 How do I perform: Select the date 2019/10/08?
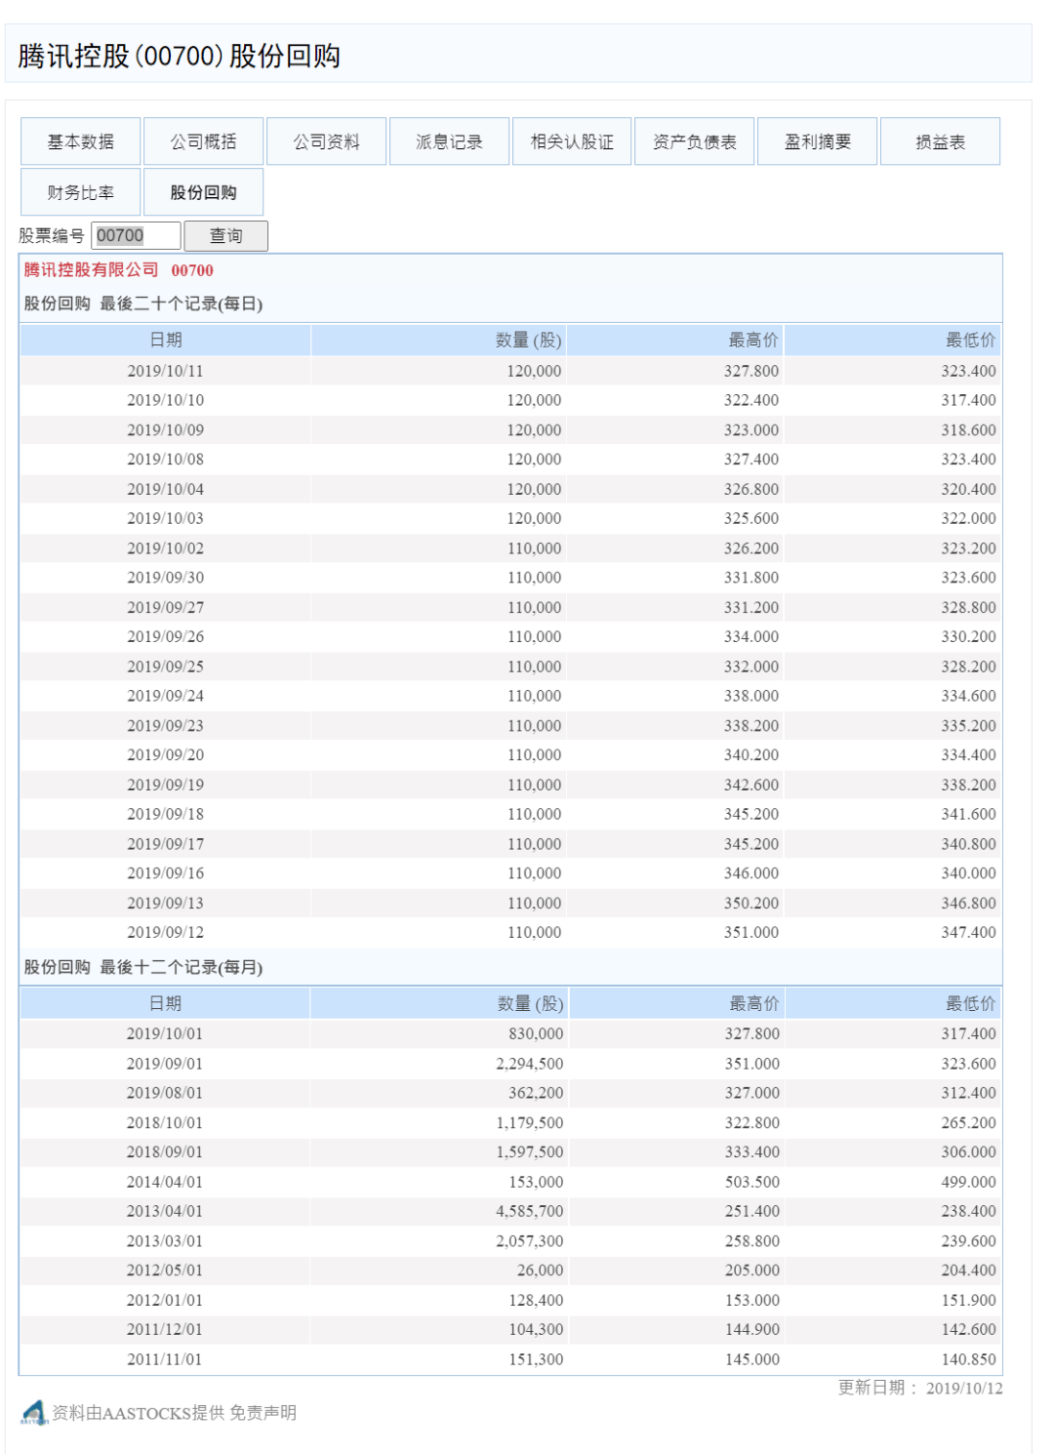click(x=166, y=460)
